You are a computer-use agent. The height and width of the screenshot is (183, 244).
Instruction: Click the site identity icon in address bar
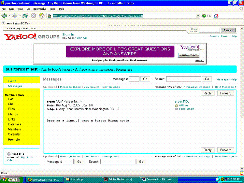coord(50,16)
